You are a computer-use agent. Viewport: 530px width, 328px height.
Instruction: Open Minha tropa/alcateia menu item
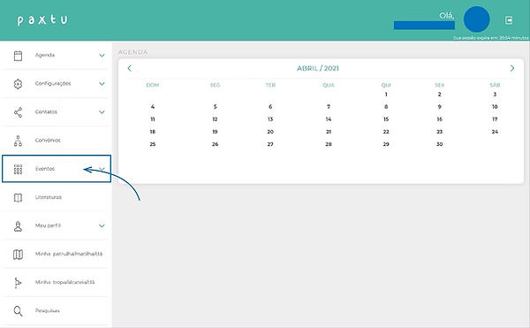[56, 282]
